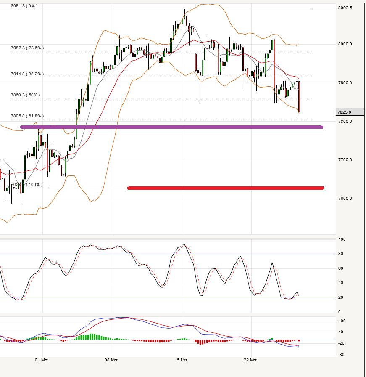Click the thick red horizontal line

point(225,188)
